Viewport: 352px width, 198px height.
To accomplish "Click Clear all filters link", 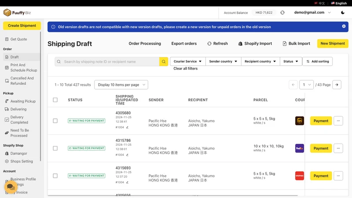I will [x=185, y=69].
